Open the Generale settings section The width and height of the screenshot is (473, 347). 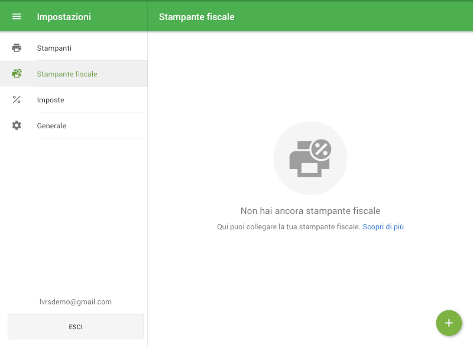pos(51,126)
